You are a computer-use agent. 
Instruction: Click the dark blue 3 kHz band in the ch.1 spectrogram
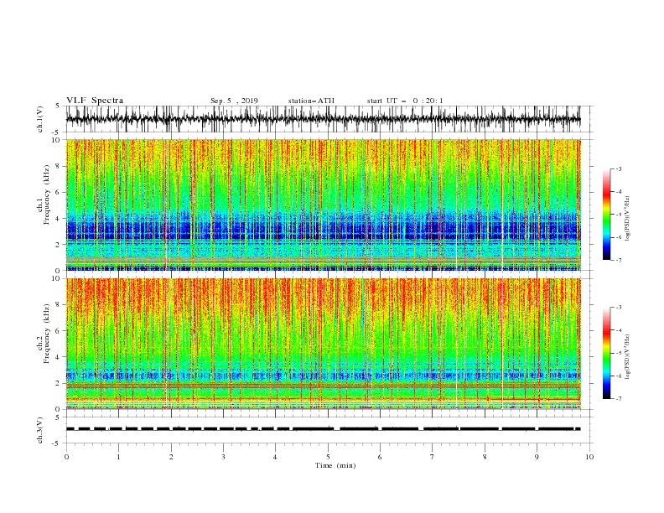pyautogui.click(x=323, y=229)
